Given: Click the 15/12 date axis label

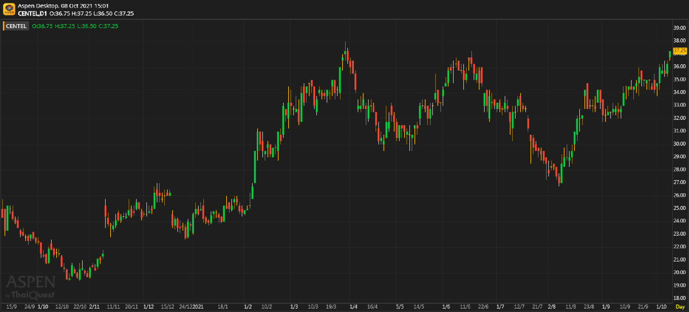Looking at the screenshot, I should coord(168,307).
